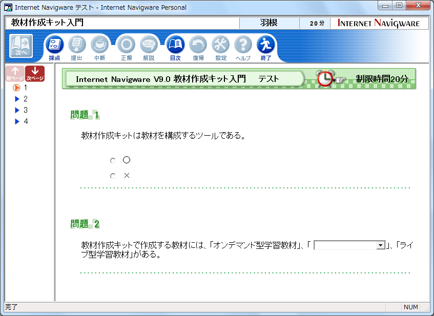434x316 pixels.
Task: Click the alarm clock image in banner
Action: pos(325,79)
